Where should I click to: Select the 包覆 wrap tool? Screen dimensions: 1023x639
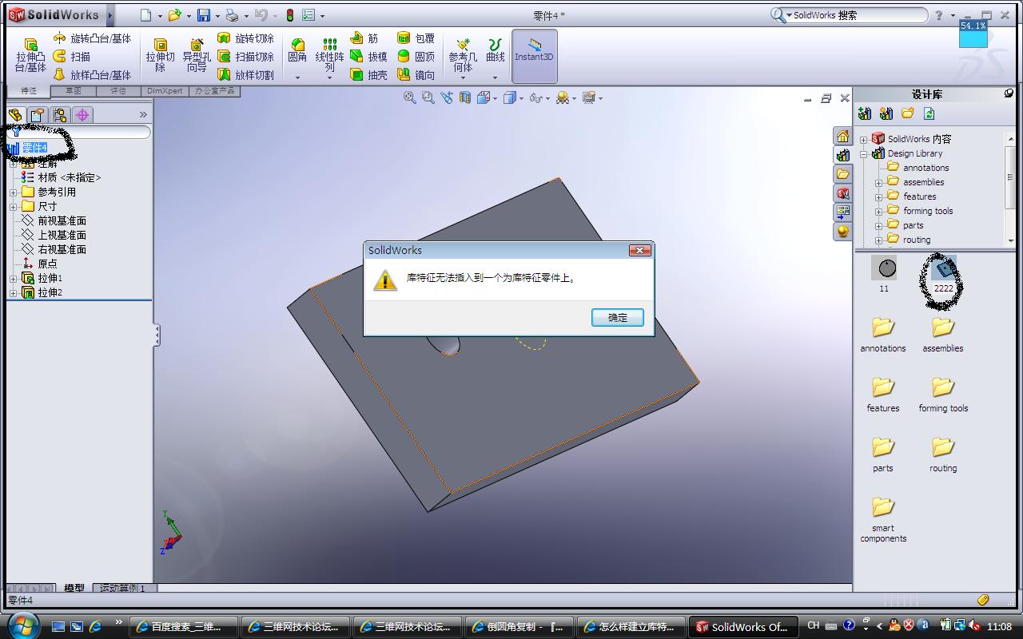pyautogui.click(x=416, y=38)
